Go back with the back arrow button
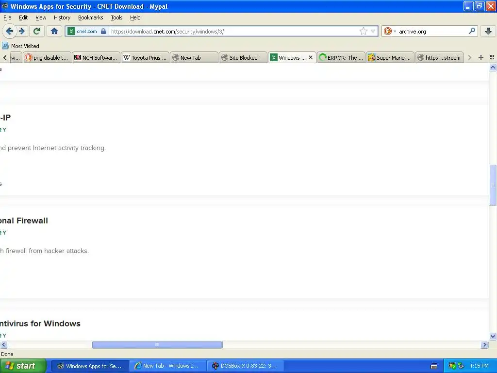This screenshot has height=373, width=497. pos(10,31)
